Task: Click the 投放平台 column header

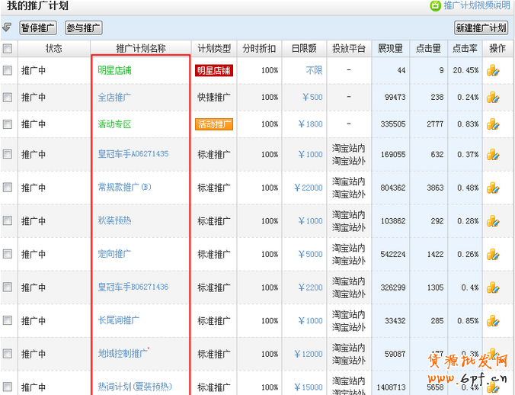Action: [349, 49]
